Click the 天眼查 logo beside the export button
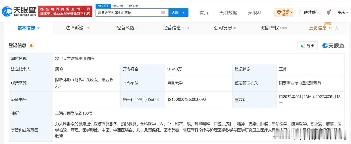351x144 pixels. click(333, 46)
